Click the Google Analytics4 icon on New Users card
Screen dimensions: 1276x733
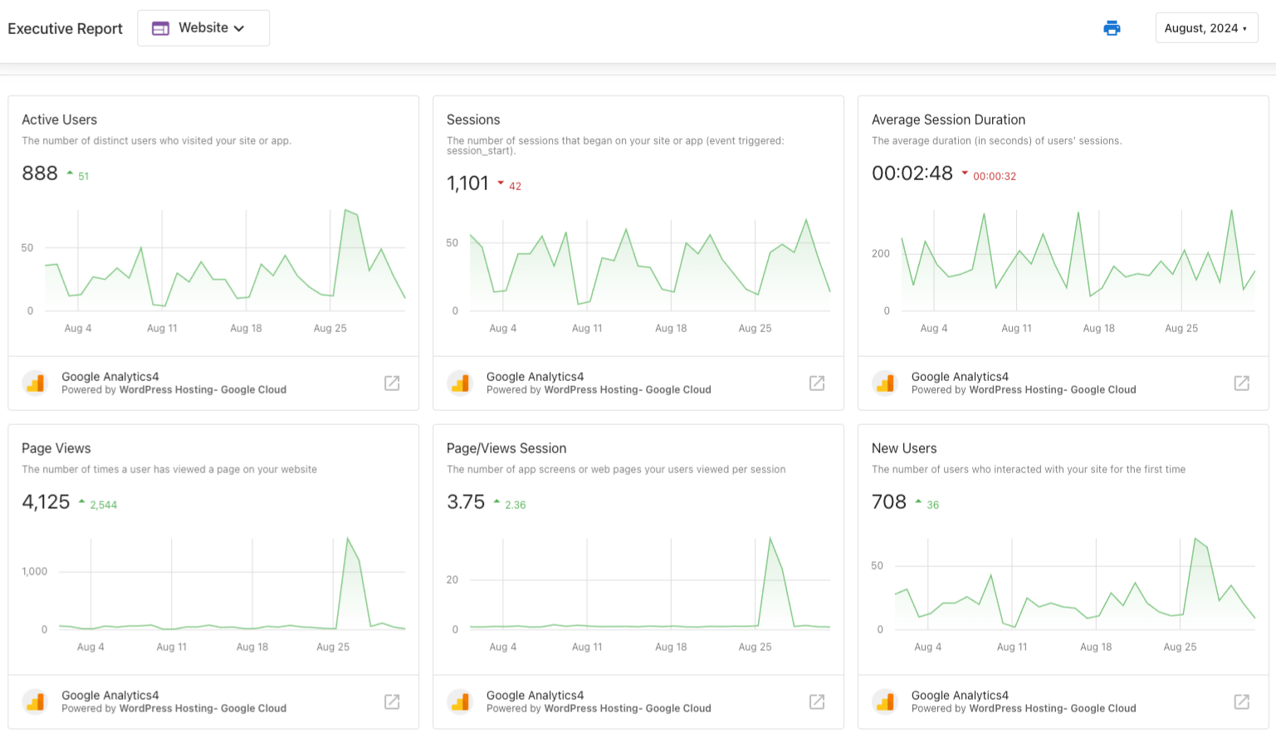885,701
